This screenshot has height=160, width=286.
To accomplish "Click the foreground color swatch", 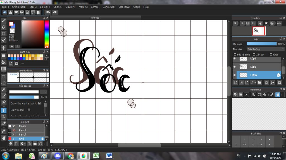I will (11, 24).
